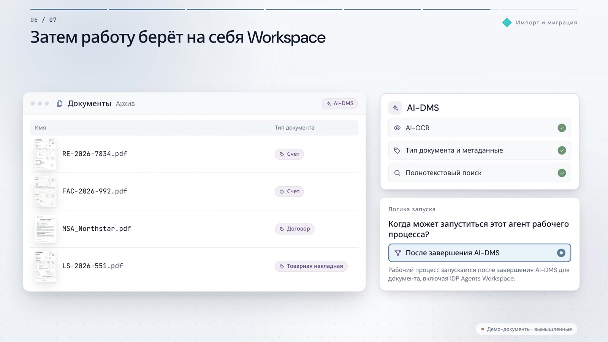Image resolution: width=608 pixels, height=342 pixels.
Task: Select the После завершения AI-DMS radio button
Action: point(561,253)
